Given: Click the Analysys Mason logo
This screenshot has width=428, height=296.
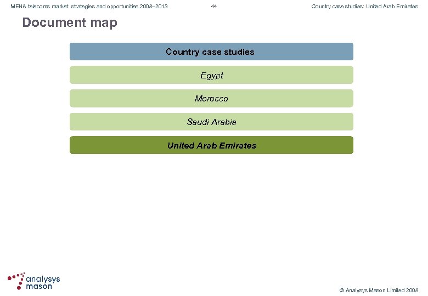Looking at the screenshot, I should [33, 281].
